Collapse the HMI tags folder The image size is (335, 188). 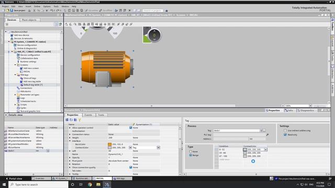pos(15,75)
